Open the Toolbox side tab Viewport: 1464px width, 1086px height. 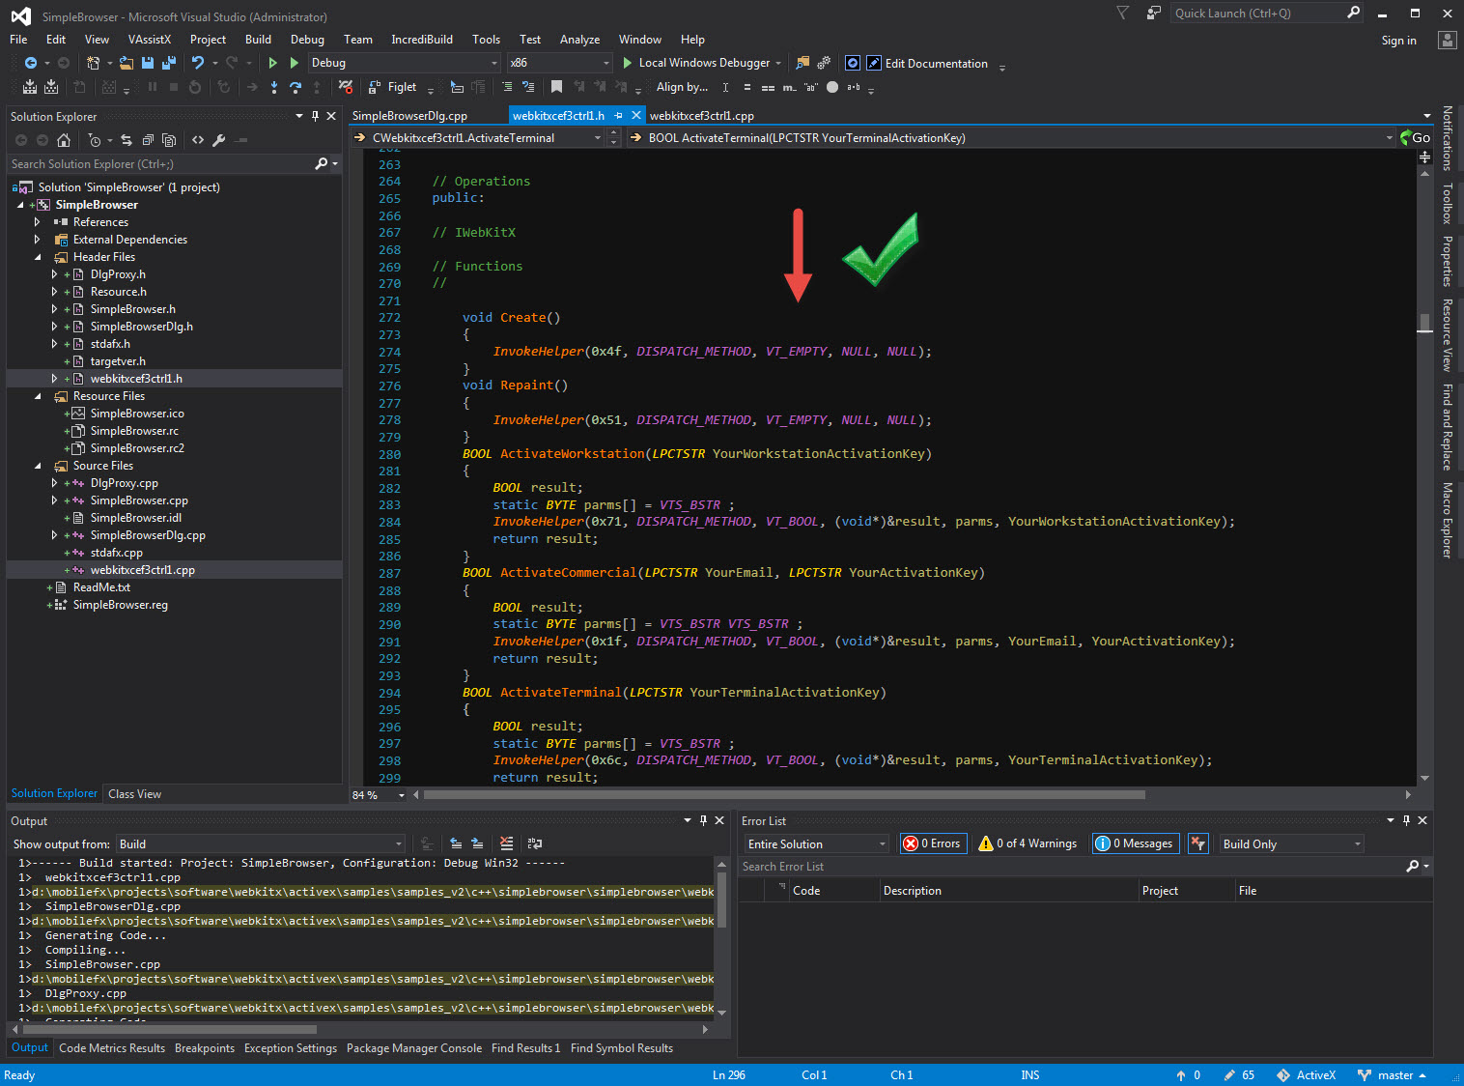(1447, 203)
